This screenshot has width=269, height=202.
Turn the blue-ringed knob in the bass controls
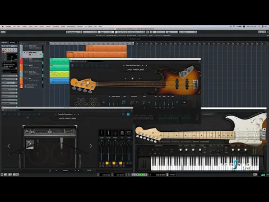(124, 102)
